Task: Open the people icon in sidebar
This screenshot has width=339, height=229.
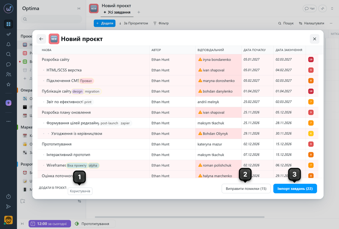Action: coord(8,74)
